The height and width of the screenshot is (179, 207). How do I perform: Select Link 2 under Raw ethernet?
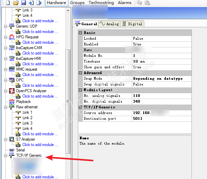coord(27,118)
